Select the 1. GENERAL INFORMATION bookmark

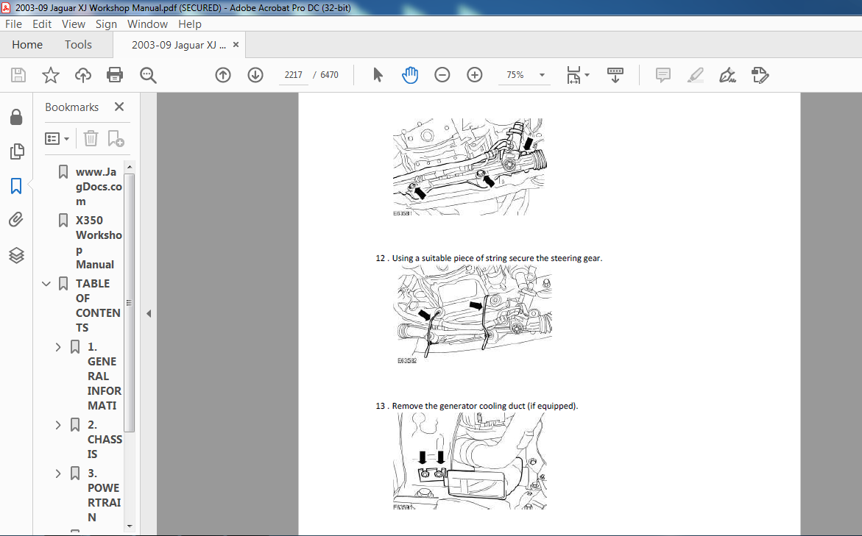(105, 376)
